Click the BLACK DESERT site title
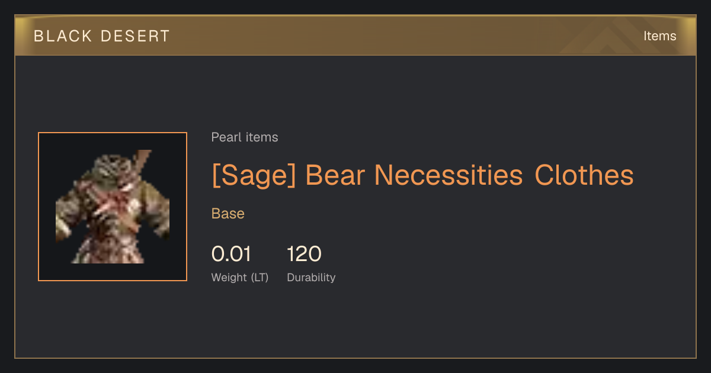 [x=102, y=36]
